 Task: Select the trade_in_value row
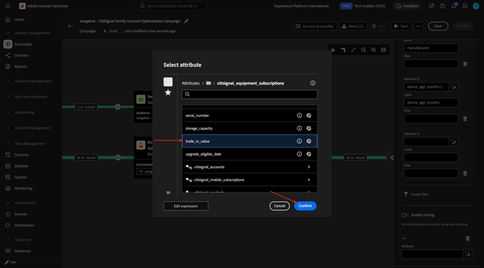[x=249, y=141]
